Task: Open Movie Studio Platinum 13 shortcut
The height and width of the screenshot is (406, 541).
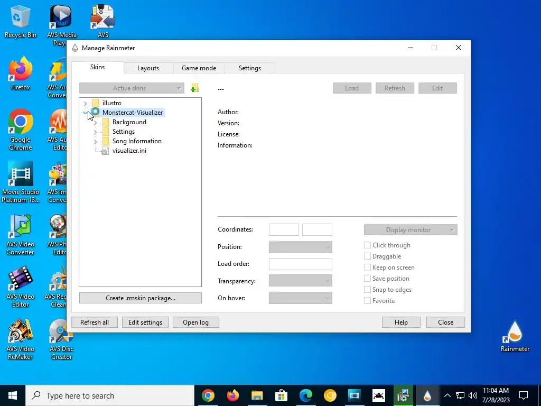Action: [21, 182]
